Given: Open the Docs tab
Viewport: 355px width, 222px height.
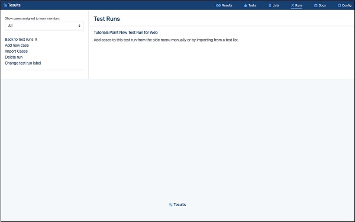Looking at the screenshot, I should [320, 5].
